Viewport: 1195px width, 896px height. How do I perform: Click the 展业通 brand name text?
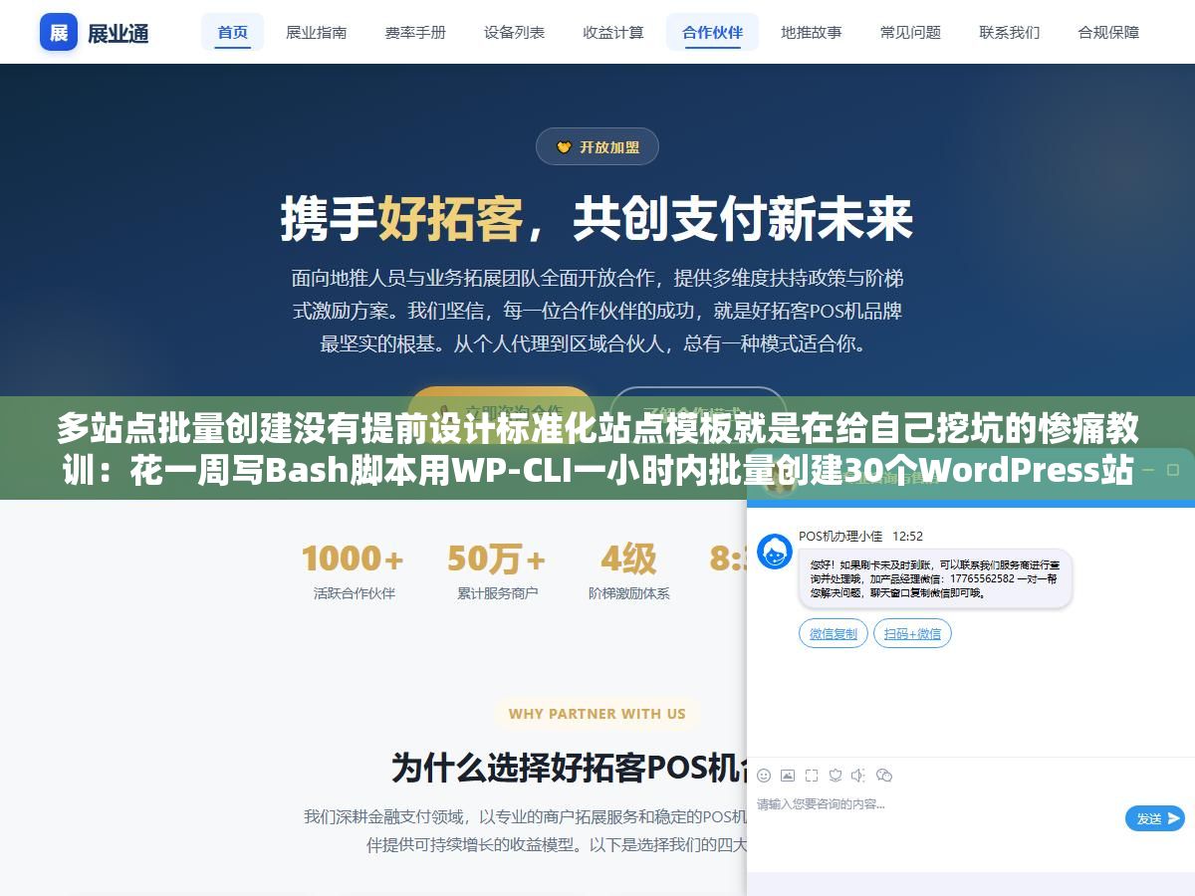[x=119, y=33]
